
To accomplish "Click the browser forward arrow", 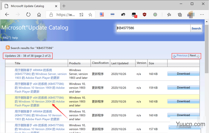I will click(x=18, y=14).
